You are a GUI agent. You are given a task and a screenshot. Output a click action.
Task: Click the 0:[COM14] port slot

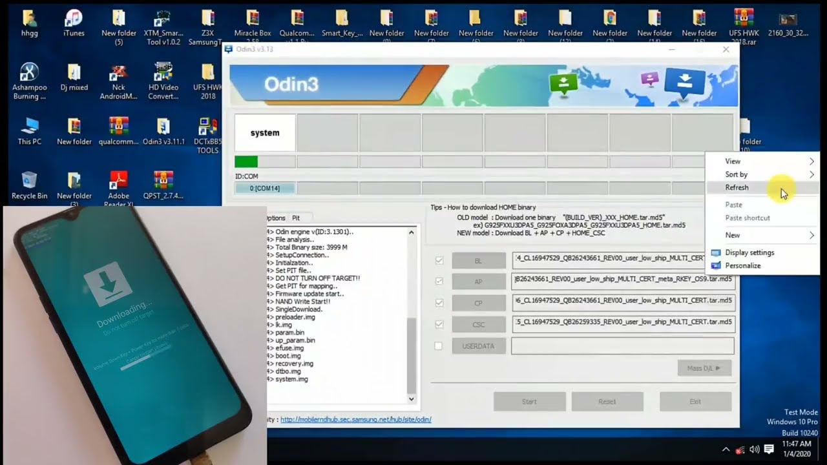265,188
